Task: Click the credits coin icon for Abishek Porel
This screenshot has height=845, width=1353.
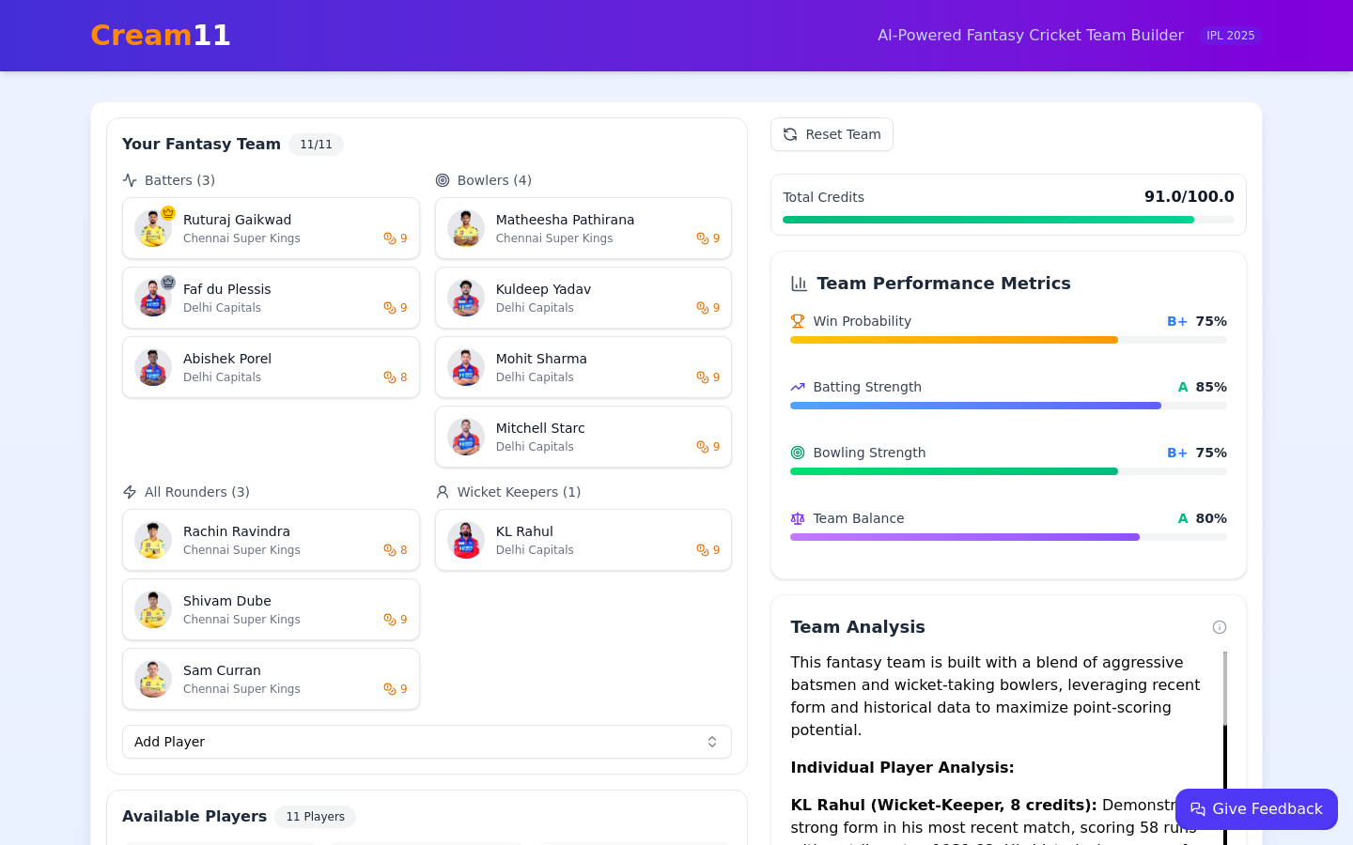Action: (390, 377)
